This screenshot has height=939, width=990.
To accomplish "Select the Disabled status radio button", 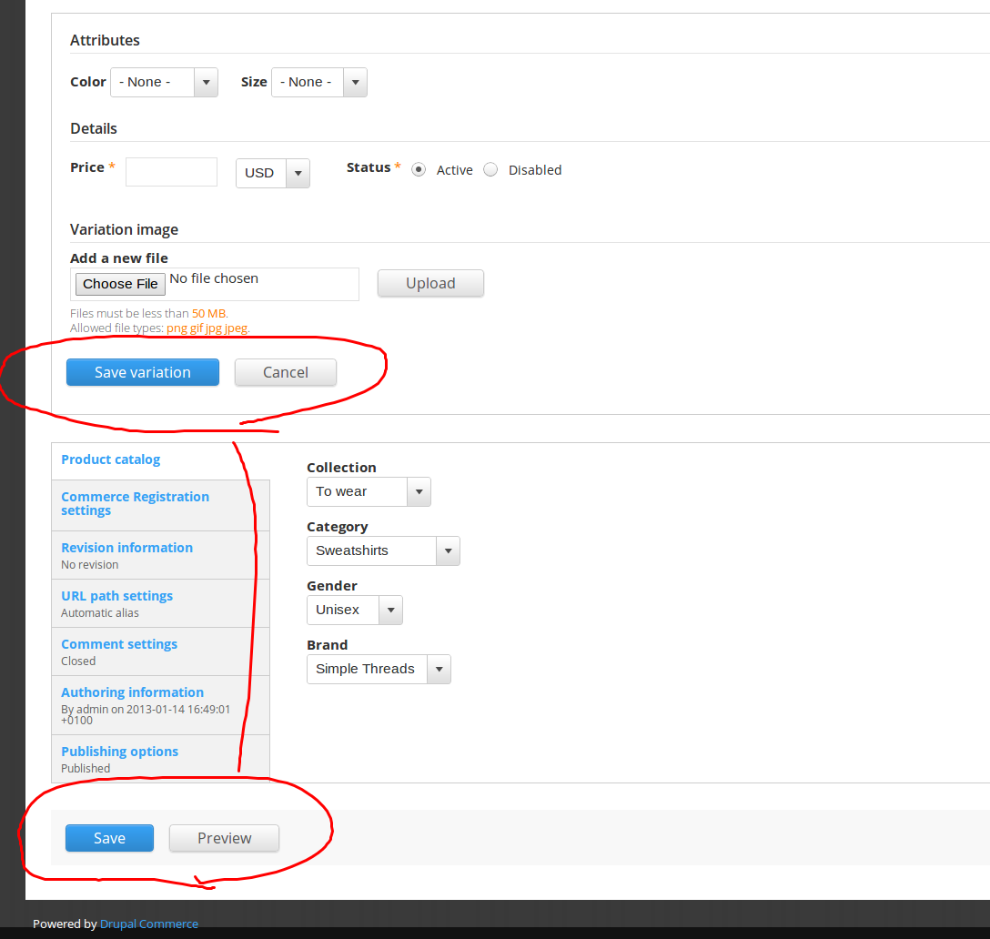I will pos(490,170).
